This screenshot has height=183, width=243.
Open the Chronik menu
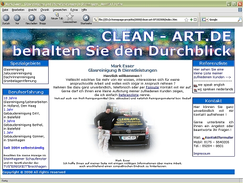pyautogui.click(x=45, y=10)
